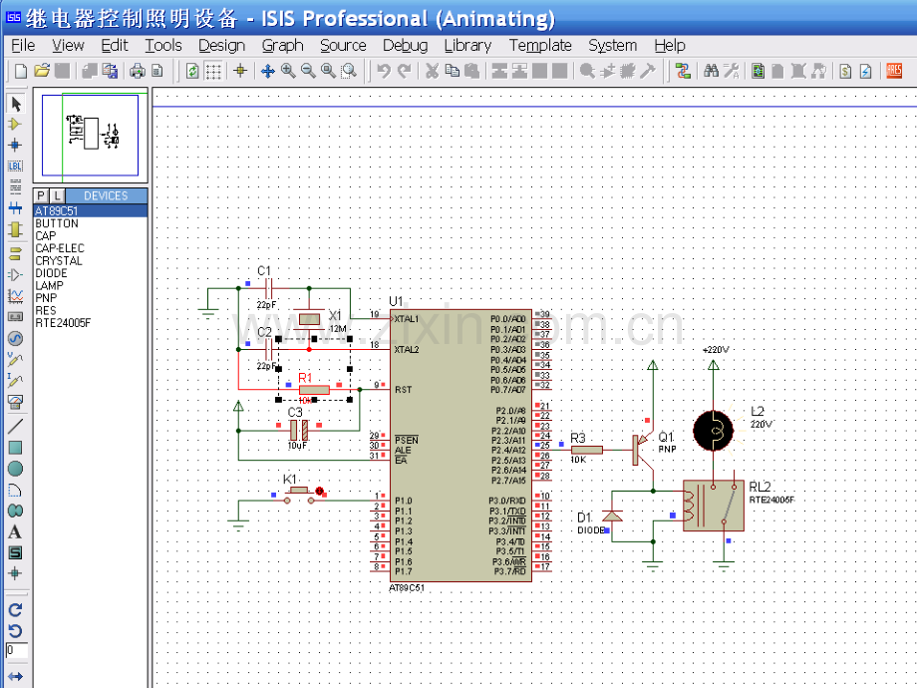The width and height of the screenshot is (917, 688).
Task: Open the Debug menu
Action: click(x=406, y=45)
